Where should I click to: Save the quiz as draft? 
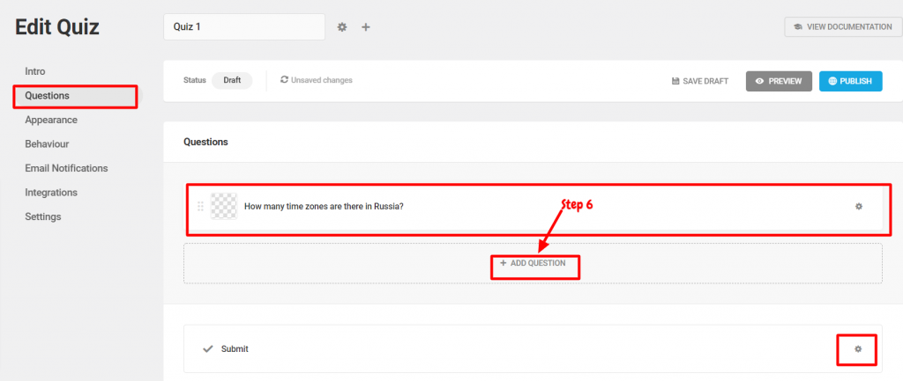(700, 81)
